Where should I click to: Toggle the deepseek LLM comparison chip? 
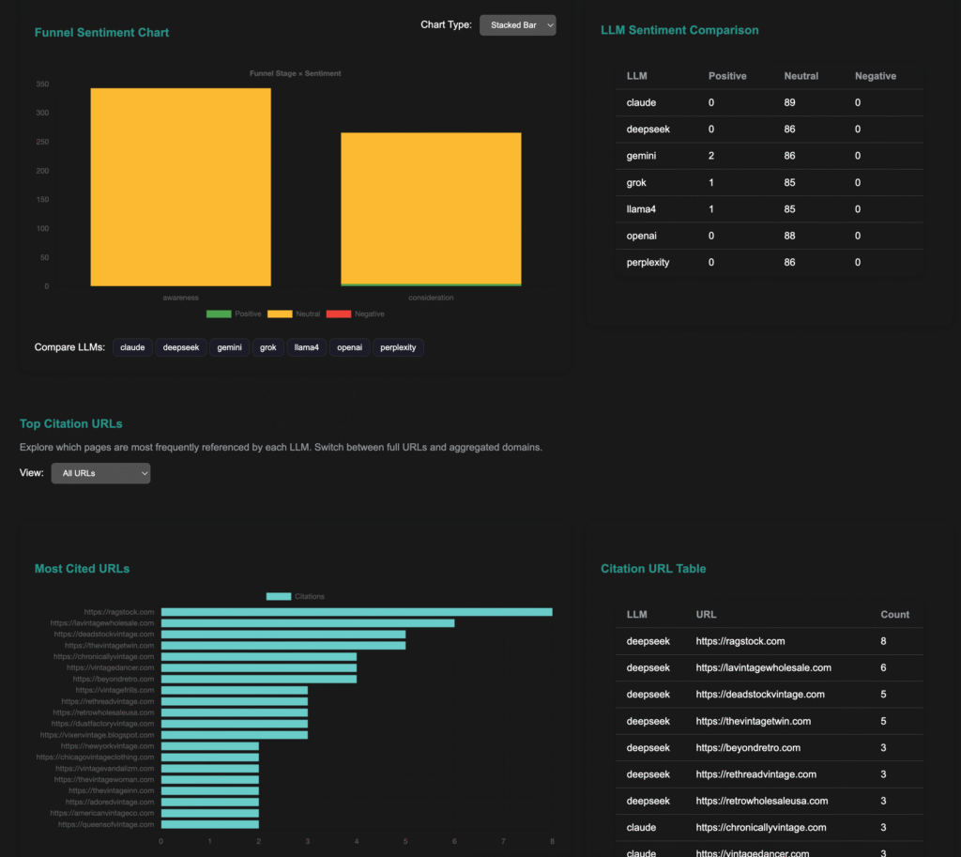[x=180, y=347]
